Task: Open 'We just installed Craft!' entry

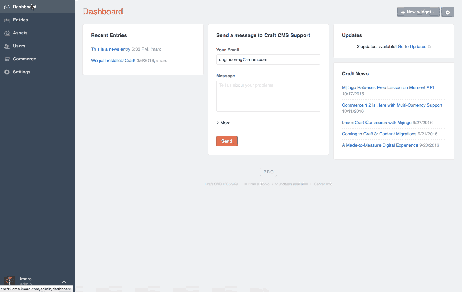Action: point(113,61)
